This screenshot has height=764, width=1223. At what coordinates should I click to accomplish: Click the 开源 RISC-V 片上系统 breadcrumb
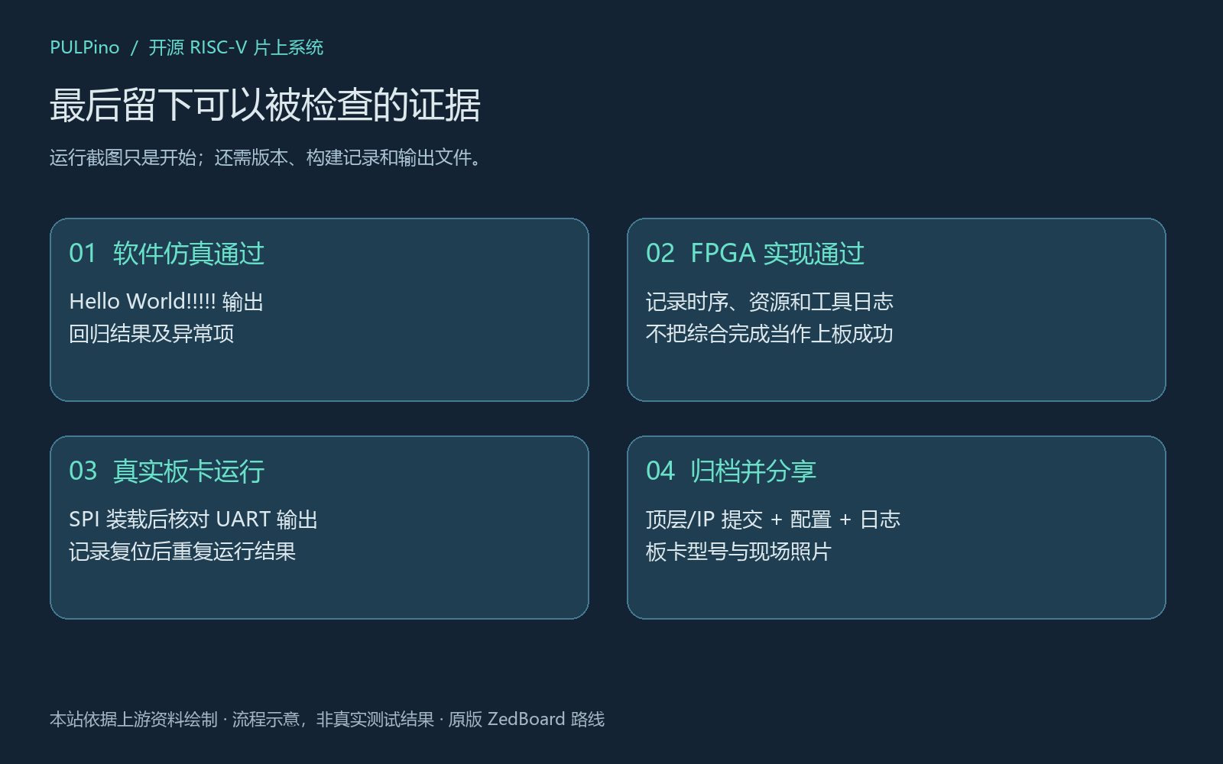pos(236,47)
